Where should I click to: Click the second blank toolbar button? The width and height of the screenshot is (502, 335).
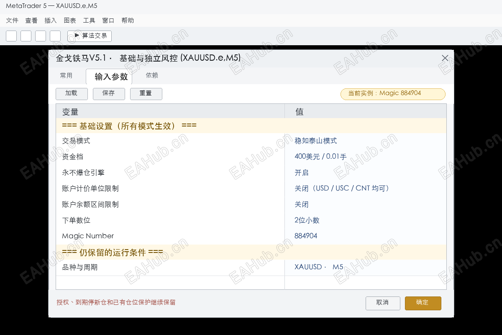(26, 36)
